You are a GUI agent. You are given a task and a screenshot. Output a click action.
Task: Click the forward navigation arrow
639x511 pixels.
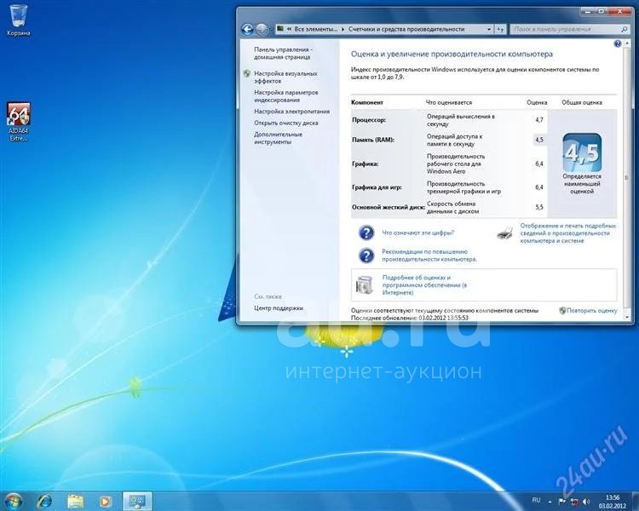[x=262, y=29]
